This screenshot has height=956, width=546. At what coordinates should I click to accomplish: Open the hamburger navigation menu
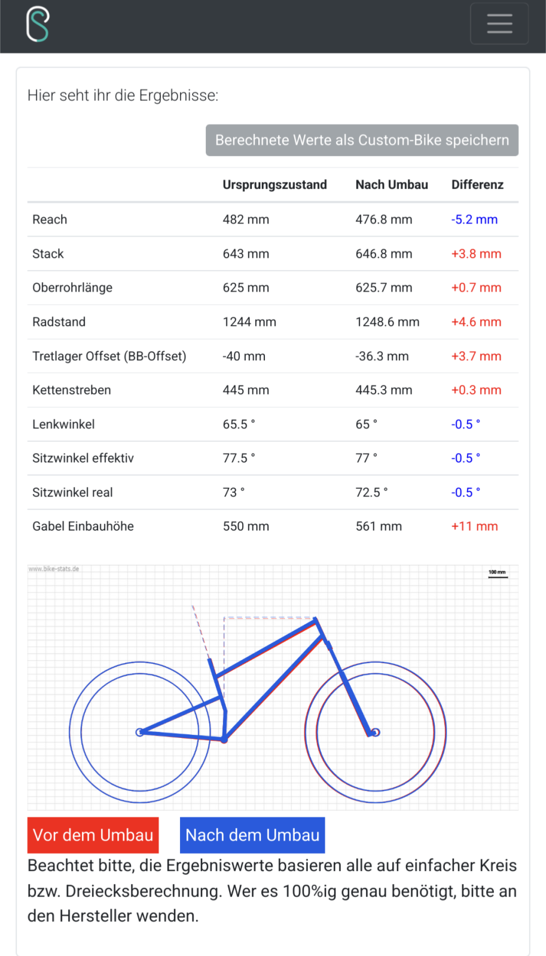[x=499, y=24]
